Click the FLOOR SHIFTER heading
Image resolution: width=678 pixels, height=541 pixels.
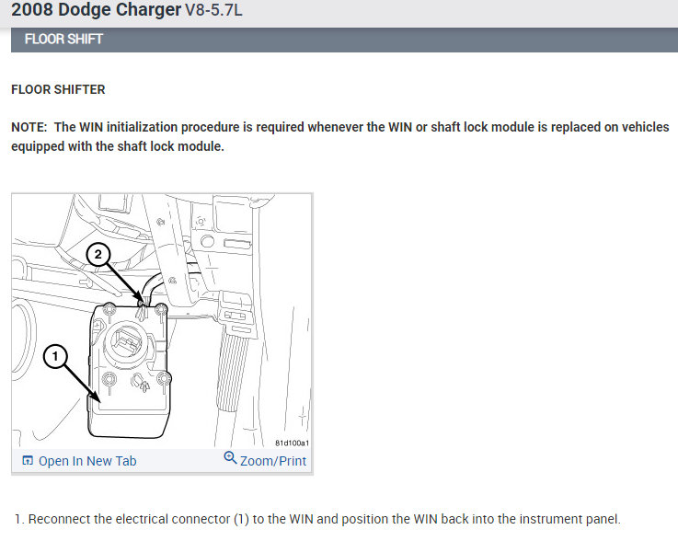pos(58,89)
